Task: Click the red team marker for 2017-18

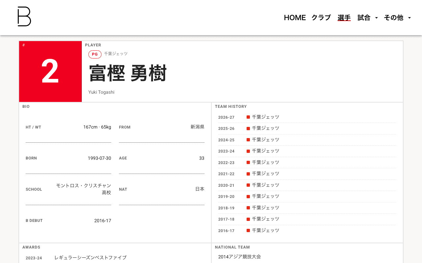Action: click(248, 219)
